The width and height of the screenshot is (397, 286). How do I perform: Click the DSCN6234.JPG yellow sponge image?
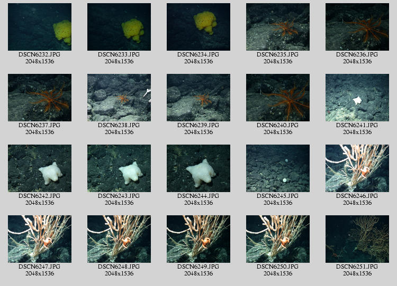[198, 27]
